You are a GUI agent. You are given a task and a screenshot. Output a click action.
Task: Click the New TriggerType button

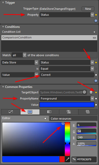(x=88, y=9)
